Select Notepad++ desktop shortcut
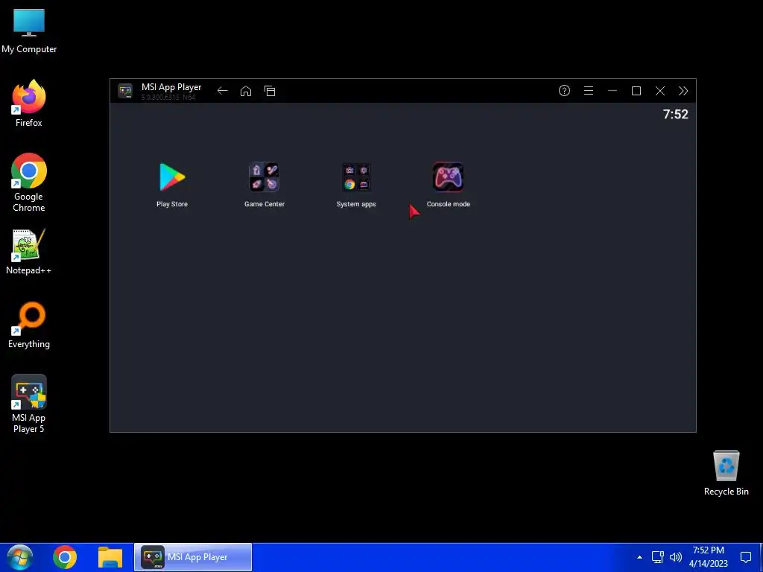Image resolution: width=763 pixels, height=572 pixels. 29,252
